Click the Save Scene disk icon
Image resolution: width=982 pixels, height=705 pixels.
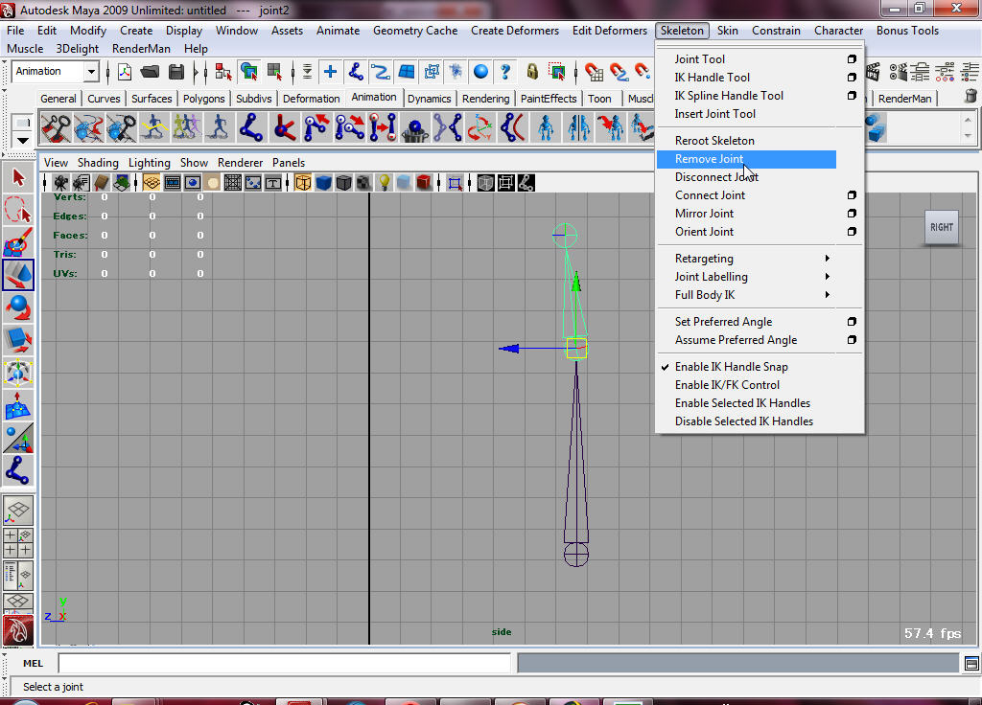pos(176,72)
